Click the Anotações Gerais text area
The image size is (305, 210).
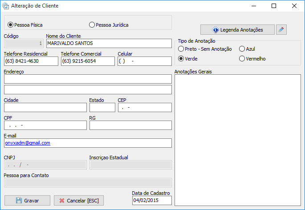pyautogui.click(x=237, y=140)
